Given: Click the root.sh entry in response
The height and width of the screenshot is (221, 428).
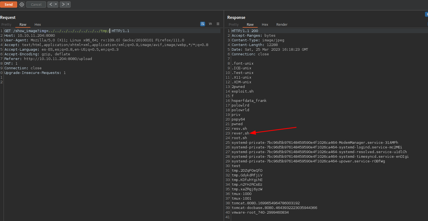Looking at the screenshot, I should [239, 138].
